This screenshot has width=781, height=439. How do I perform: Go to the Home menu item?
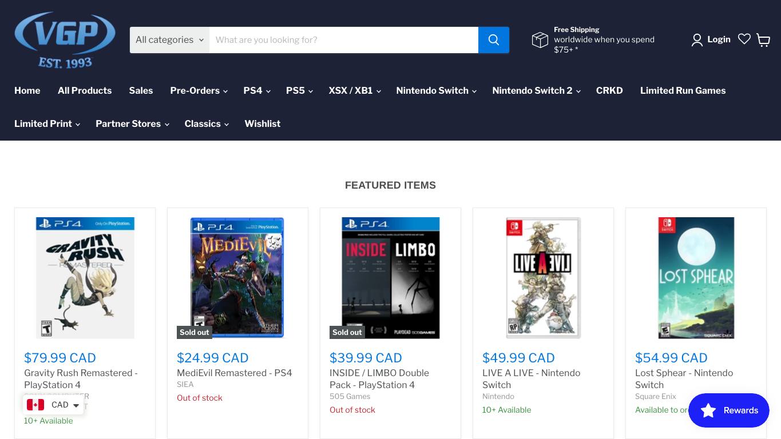[x=27, y=91]
